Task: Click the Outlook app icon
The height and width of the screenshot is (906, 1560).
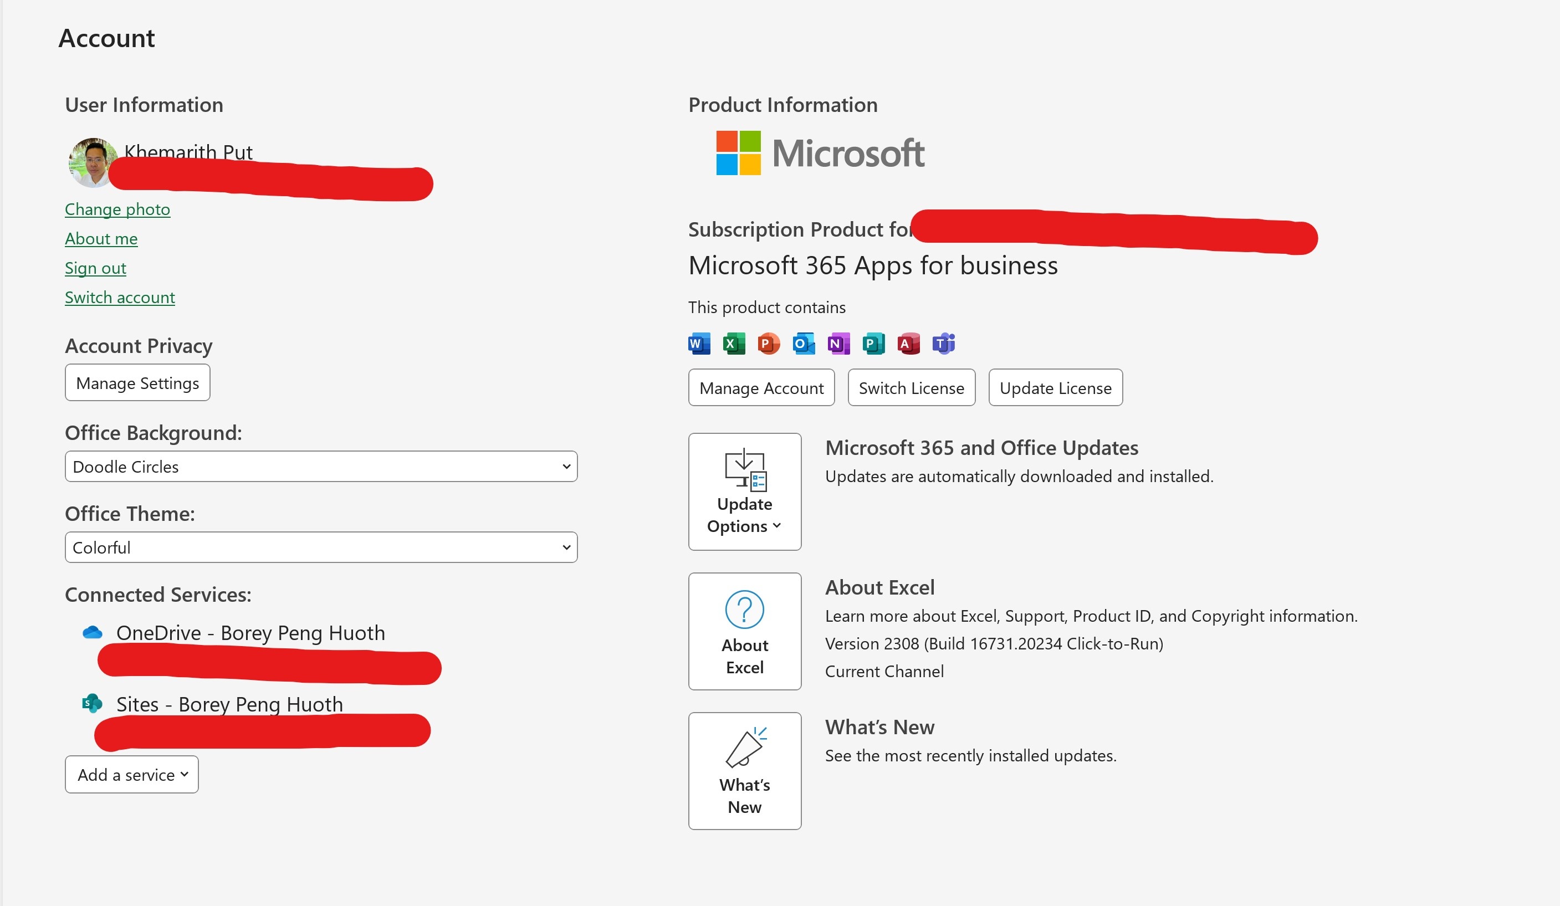Action: (804, 344)
